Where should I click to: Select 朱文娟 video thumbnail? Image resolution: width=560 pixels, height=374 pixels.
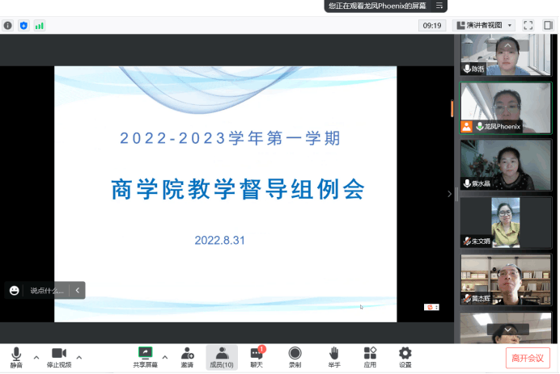[505, 222]
